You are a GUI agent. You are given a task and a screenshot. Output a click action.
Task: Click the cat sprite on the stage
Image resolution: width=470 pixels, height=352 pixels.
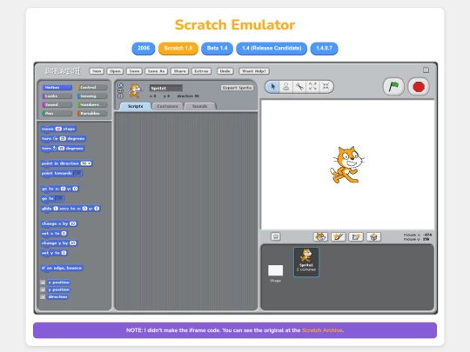[347, 164]
